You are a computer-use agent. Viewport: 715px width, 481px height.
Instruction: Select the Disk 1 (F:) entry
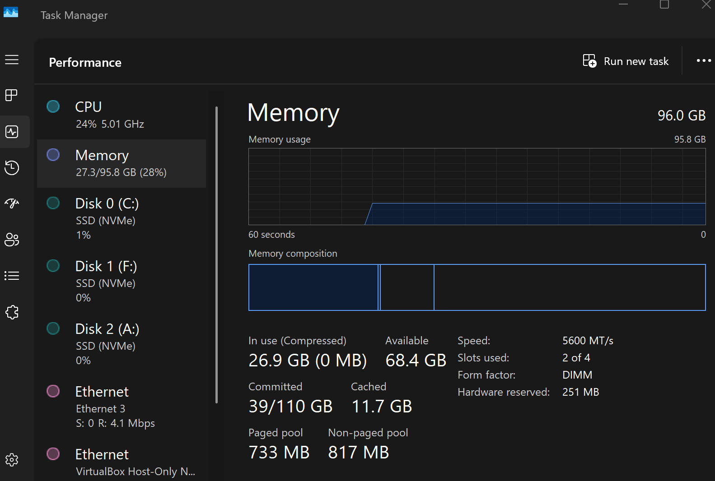click(x=122, y=282)
